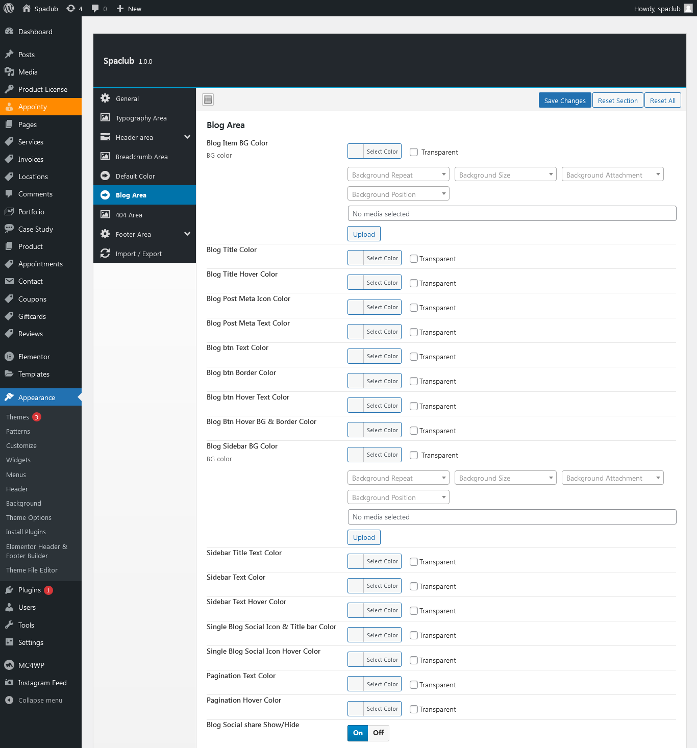Click Upload under Blog Sidebar BG Color
The width and height of the screenshot is (697, 748).
pos(364,537)
